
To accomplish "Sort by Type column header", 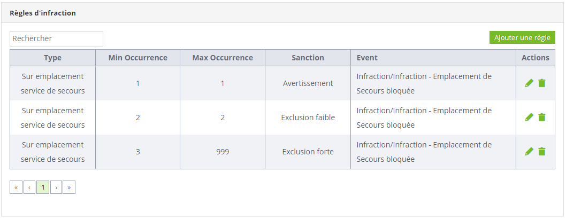I will coord(53,58).
